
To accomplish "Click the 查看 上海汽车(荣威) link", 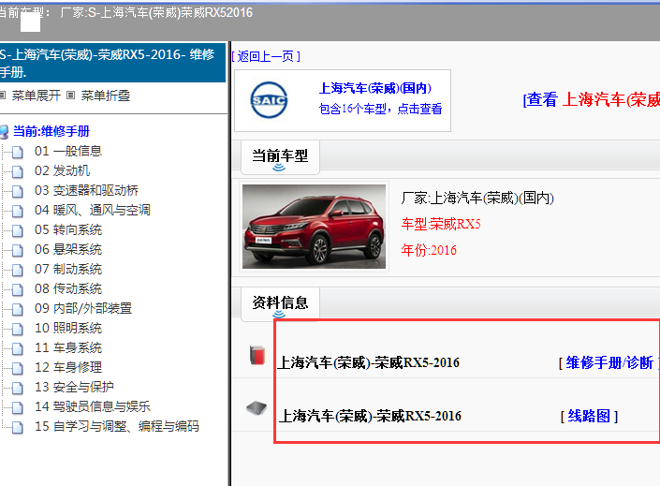I will [592, 100].
